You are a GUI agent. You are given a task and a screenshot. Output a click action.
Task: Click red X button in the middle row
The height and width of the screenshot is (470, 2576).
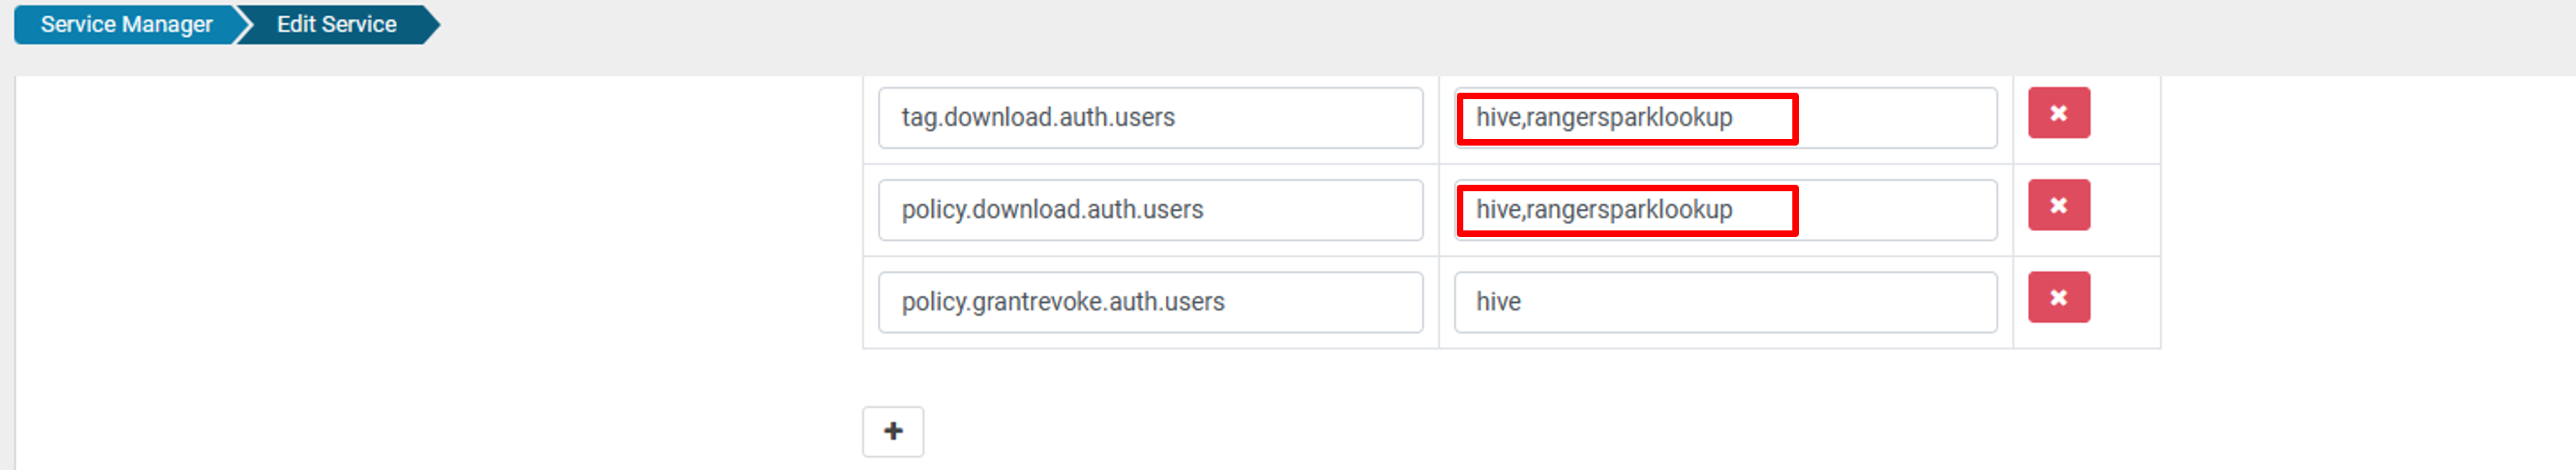[x=2059, y=204]
